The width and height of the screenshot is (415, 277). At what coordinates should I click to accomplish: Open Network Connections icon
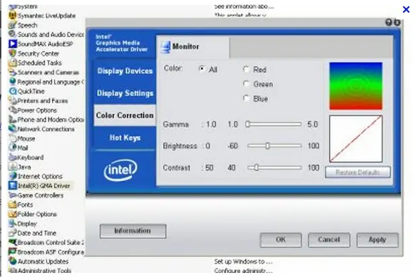(x=12, y=129)
